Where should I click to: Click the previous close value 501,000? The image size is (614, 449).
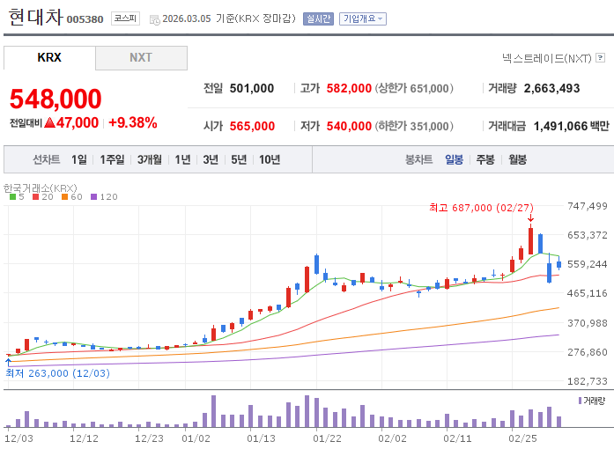252,88
